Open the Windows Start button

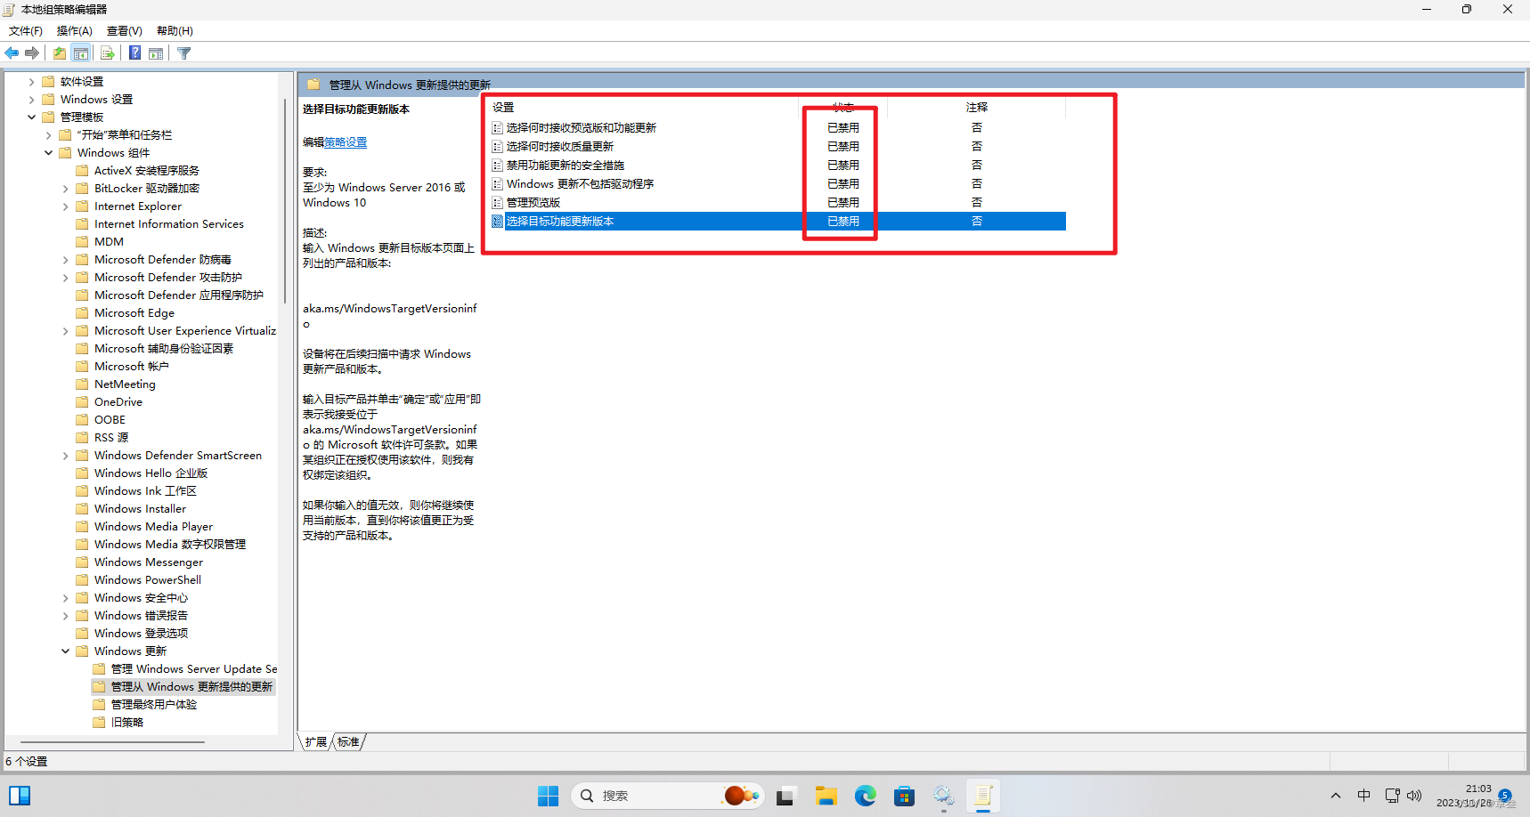pyautogui.click(x=548, y=796)
